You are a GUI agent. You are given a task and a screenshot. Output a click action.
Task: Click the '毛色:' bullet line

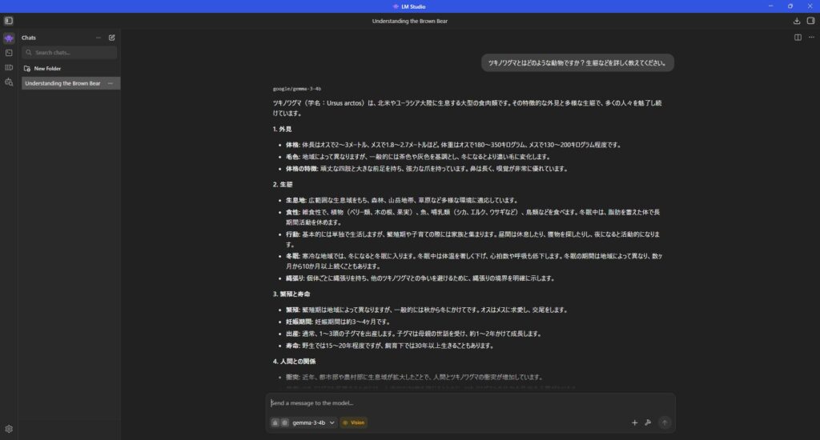(418, 157)
